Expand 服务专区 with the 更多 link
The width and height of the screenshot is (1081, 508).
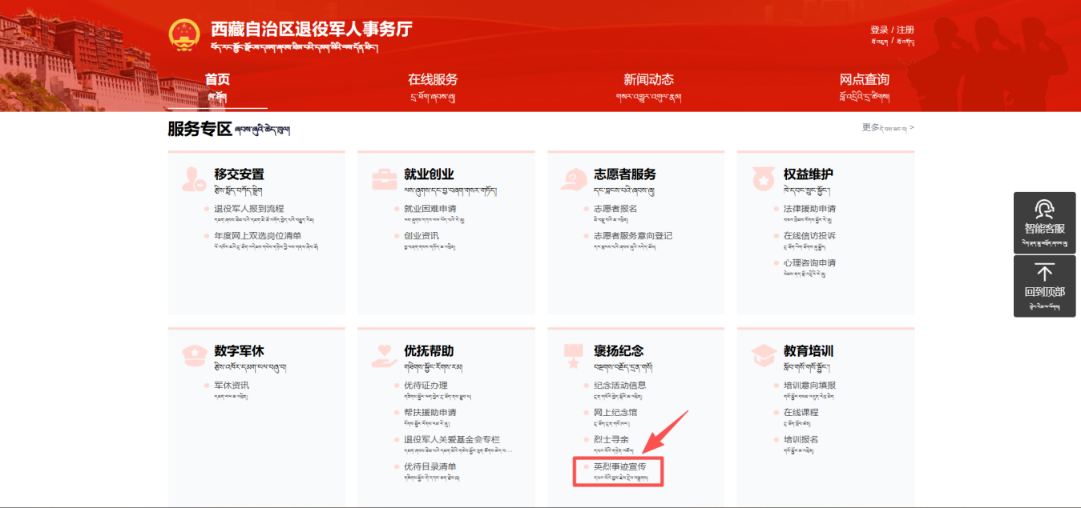[x=887, y=127]
